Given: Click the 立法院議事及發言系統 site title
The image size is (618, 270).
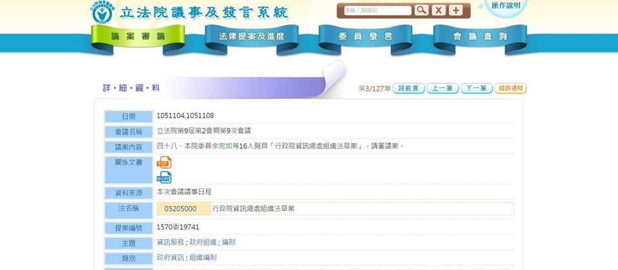Looking at the screenshot, I should point(204,13).
